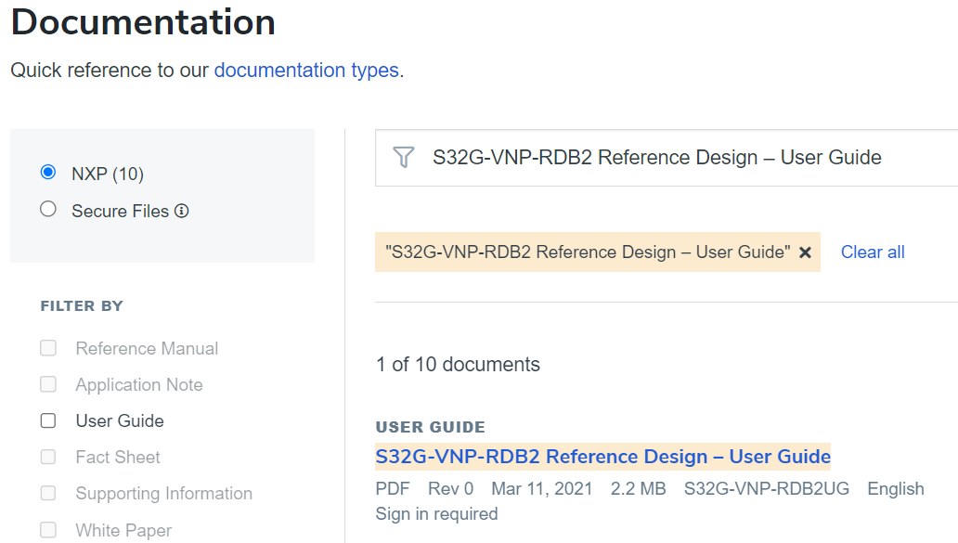This screenshot has width=958, height=543.
Task: Check the Fact Sheet filter checkbox
Action: [x=48, y=457]
